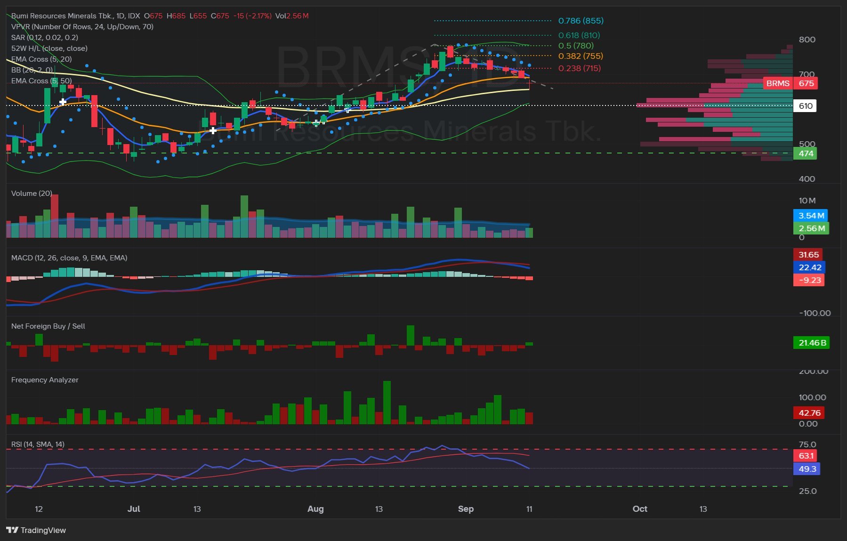Select the RSI (14, SMA, 14) label
847x541 pixels.
pos(38,444)
